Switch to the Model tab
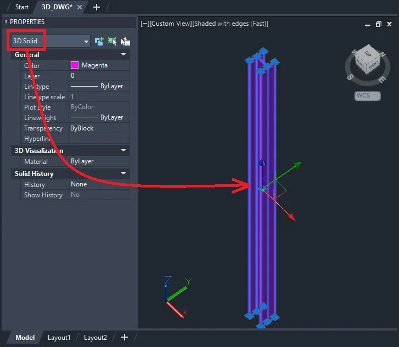 pyautogui.click(x=25, y=337)
